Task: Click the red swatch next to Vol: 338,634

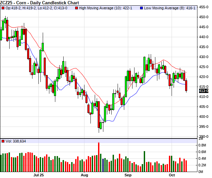Action: pos(3,141)
